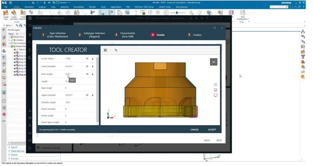313x166 pixels.
Task: Click the red fan-shaped icon in left sidebar
Action: click(x=4, y=114)
